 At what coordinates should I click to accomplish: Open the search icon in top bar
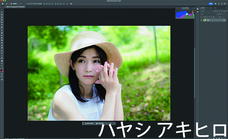point(219,4)
